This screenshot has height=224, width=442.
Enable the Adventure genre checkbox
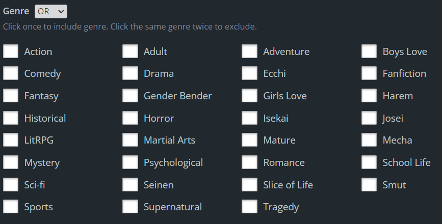click(x=249, y=51)
